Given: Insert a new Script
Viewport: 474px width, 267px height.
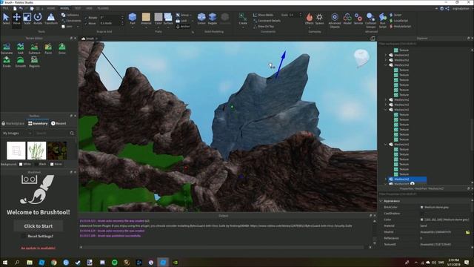Looking at the screenshot, I should pos(395,15).
